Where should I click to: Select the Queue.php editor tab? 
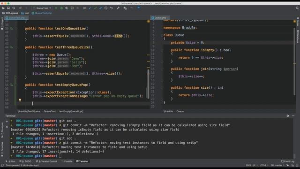(x=160, y=18)
